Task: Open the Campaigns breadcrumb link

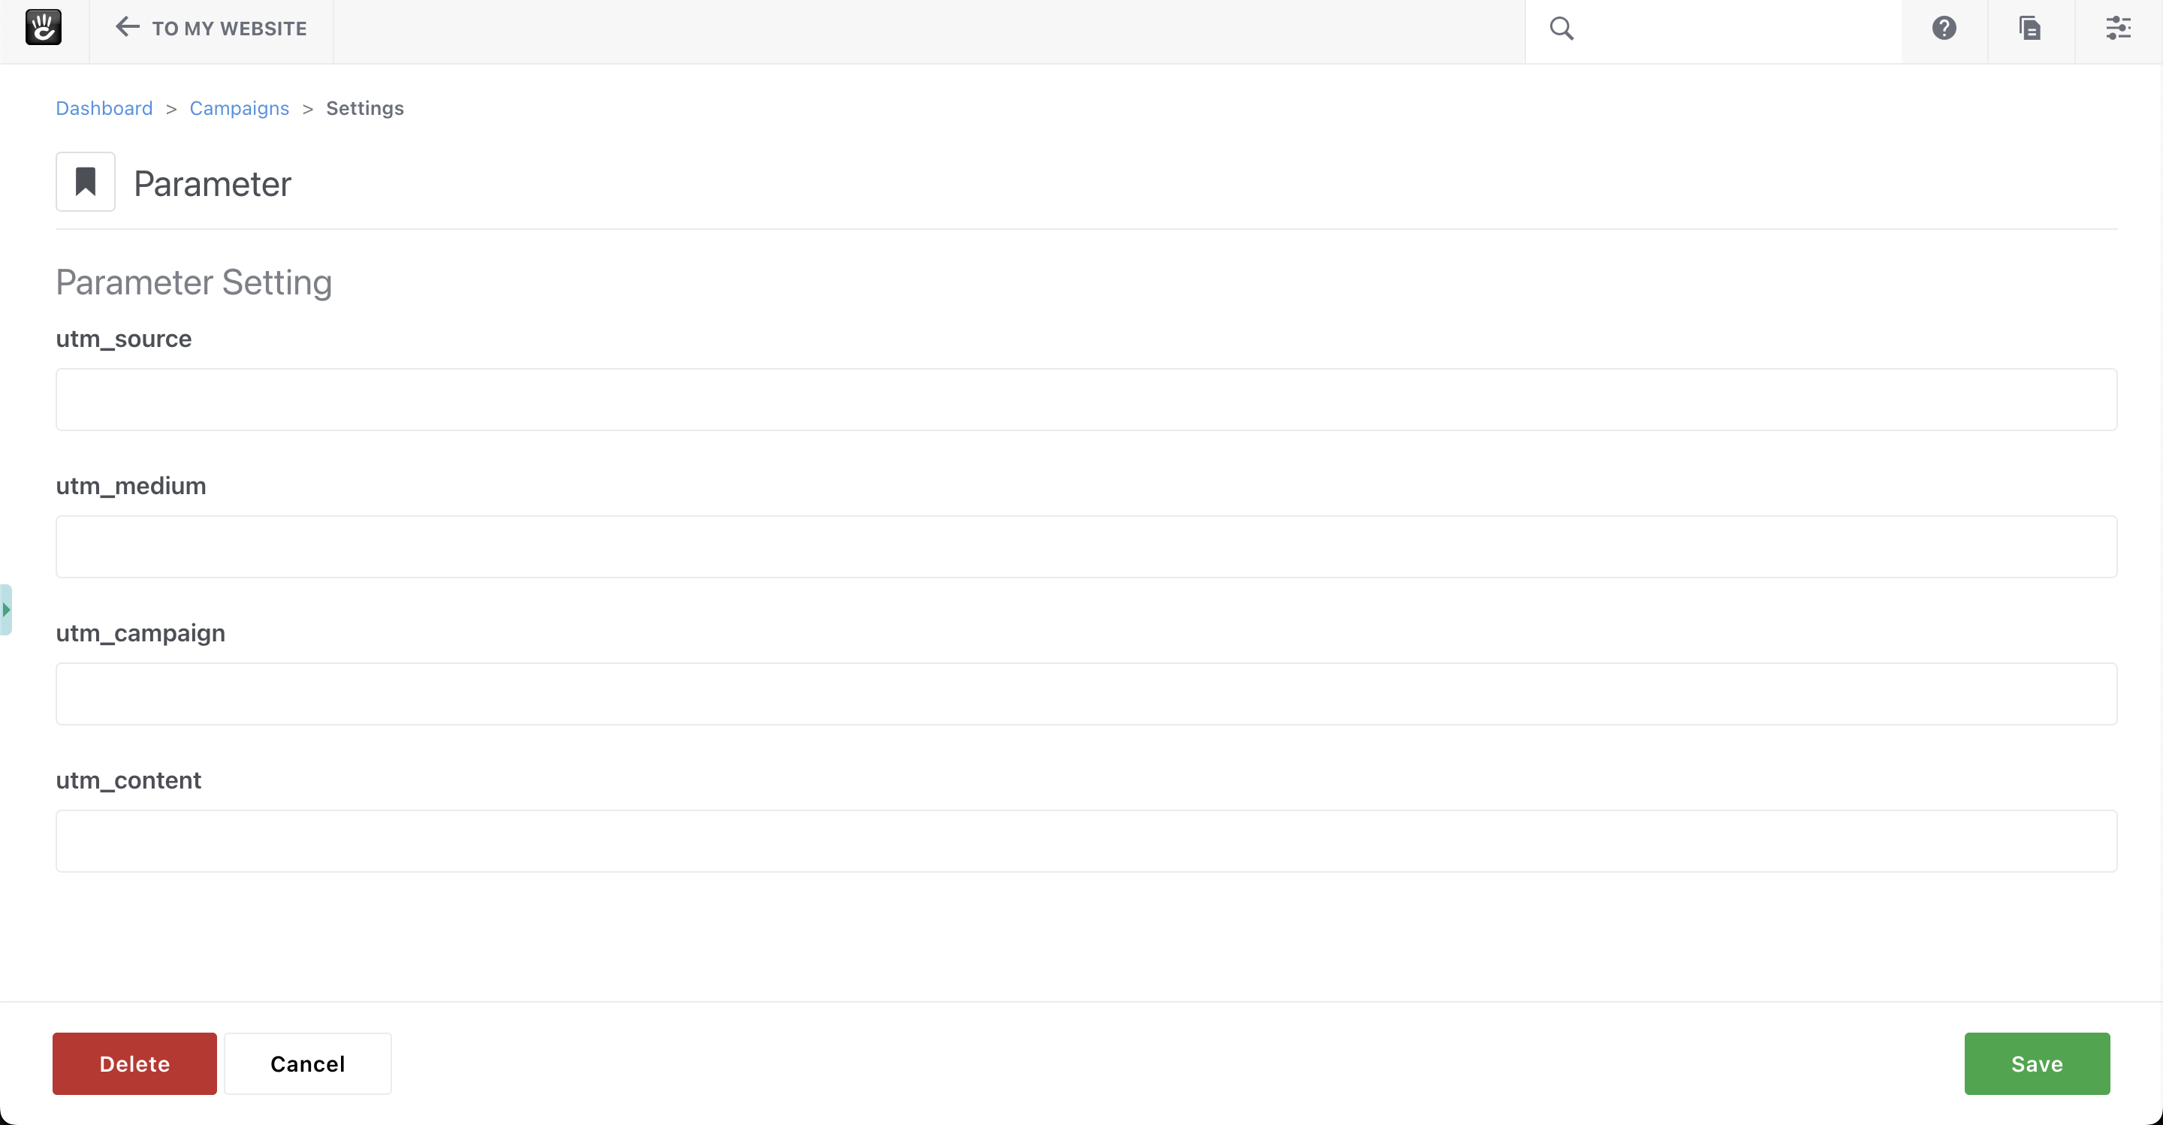Action: (240, 108)
